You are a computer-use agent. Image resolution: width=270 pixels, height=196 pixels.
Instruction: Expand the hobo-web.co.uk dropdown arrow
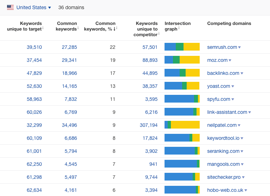click(246, 190)
